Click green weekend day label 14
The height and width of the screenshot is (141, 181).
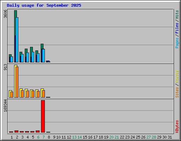(x=80, y=137)
